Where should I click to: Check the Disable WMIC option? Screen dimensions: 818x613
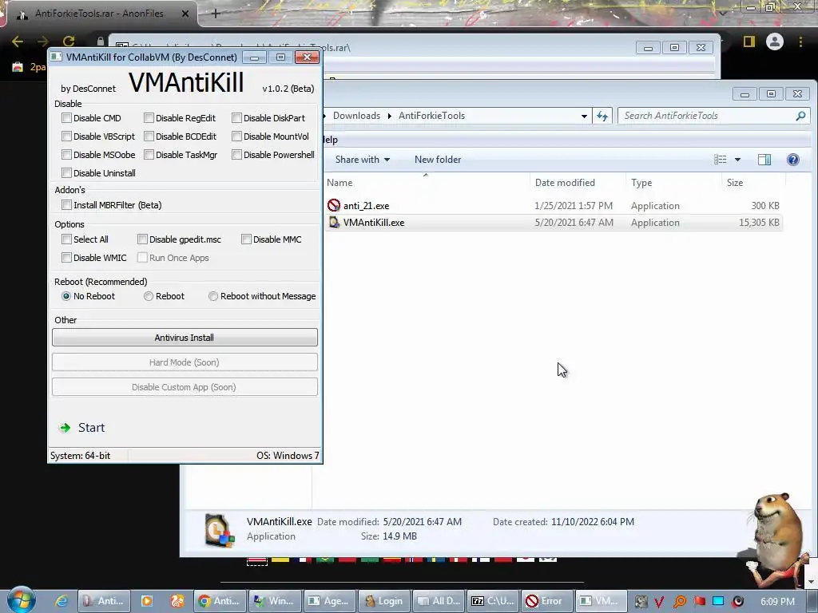(66, 258)
